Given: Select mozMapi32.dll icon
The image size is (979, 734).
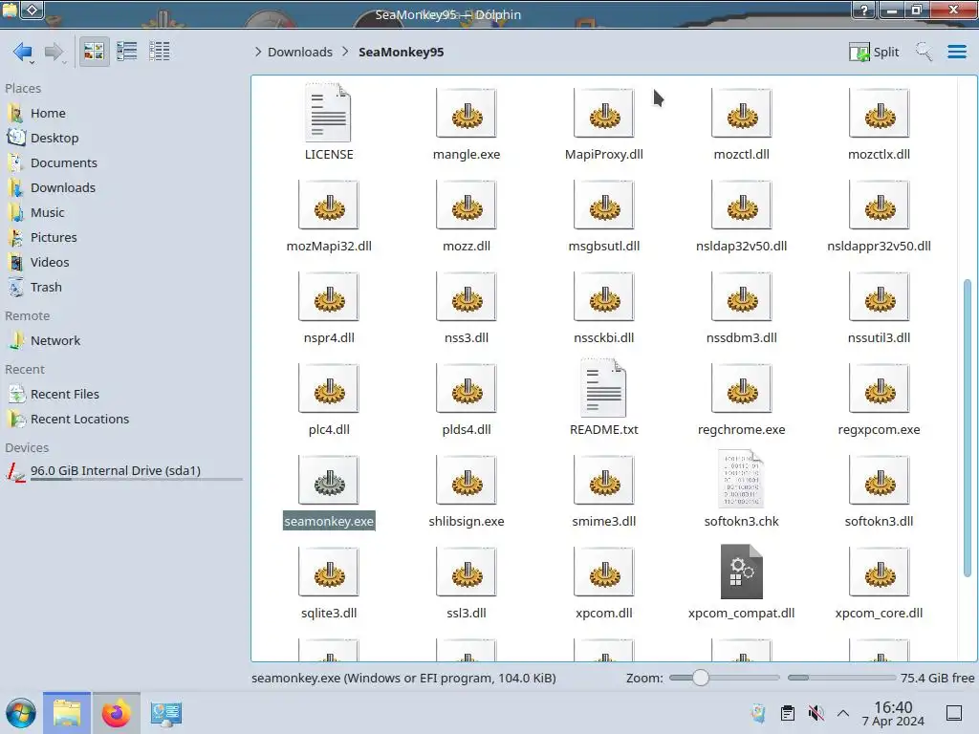Looking at the screenshot, I should [x=329, y=205].
